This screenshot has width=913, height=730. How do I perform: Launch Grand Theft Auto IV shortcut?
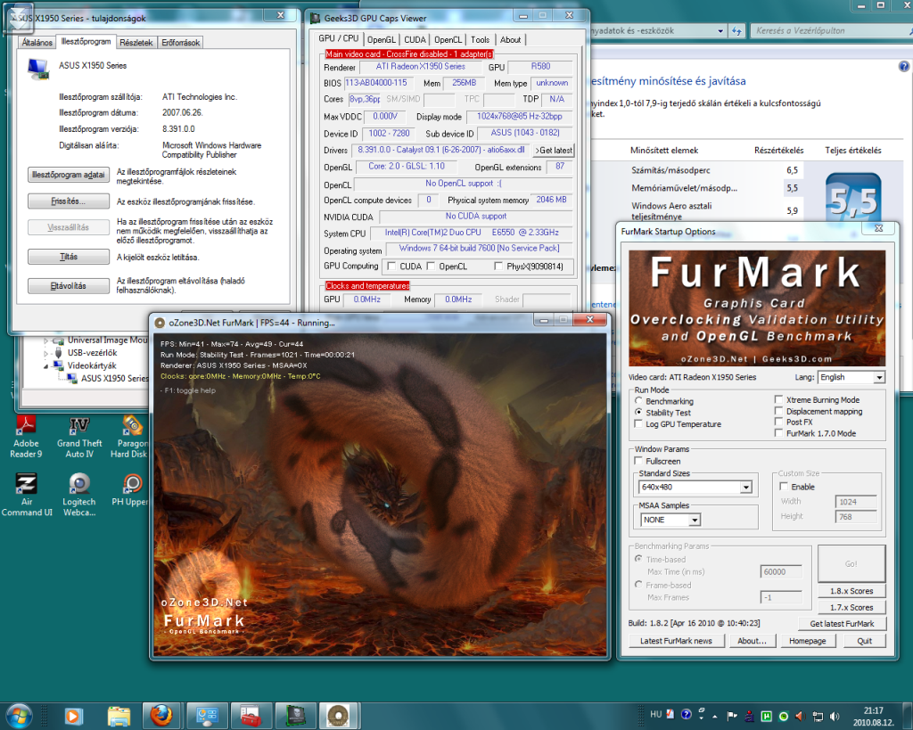(79, 437)
